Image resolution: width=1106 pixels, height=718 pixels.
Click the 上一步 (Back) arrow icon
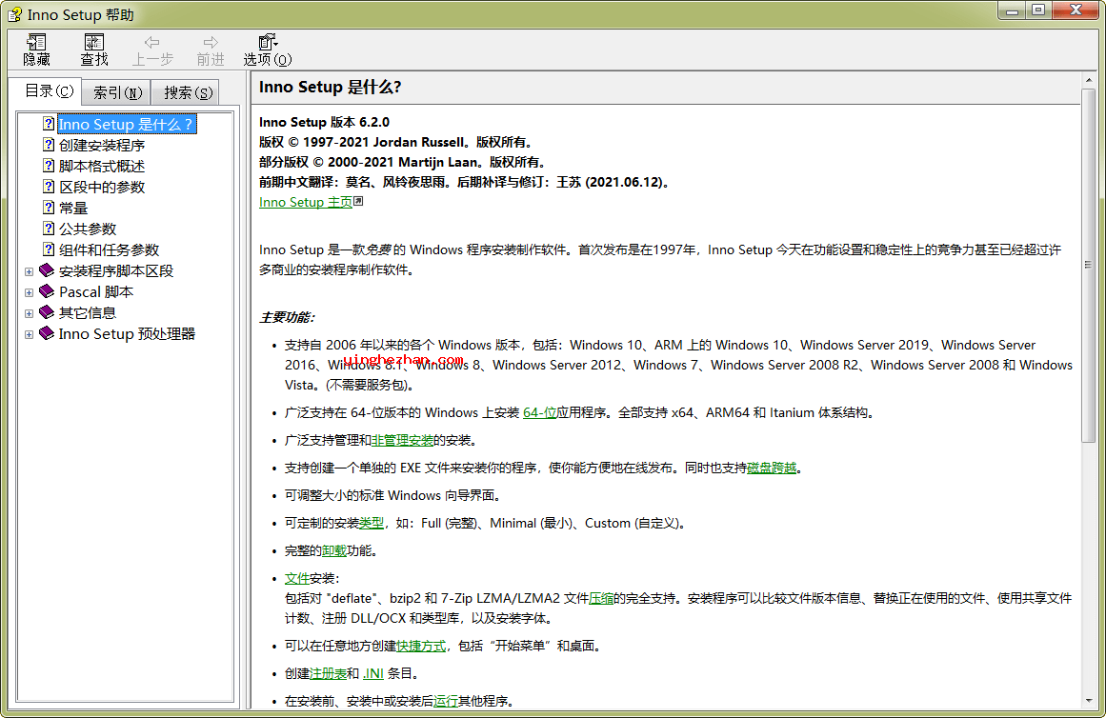coord(151,43)
